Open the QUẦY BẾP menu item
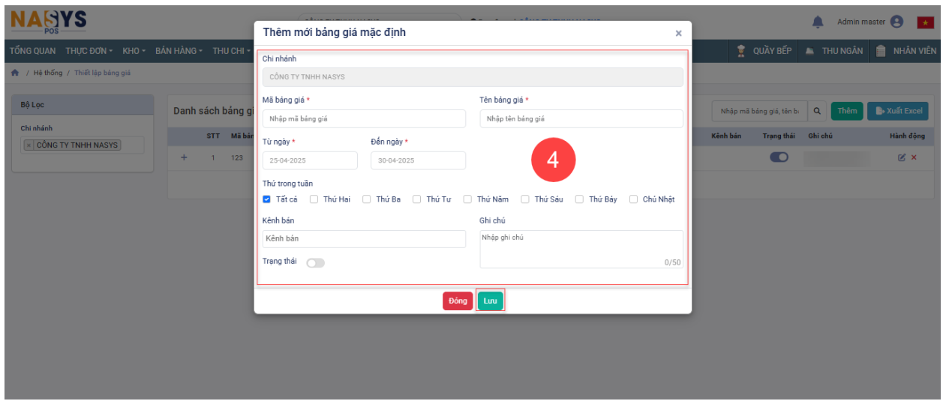The image size is (943, 401). point(764,51)
